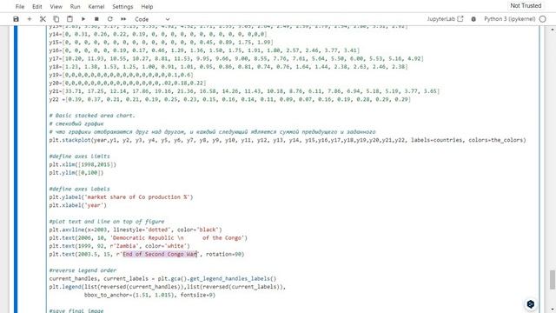The width and height of the screenshot is (556, 313).
Task: Click the kernel status circle indicator
Action: coord(542,19)
